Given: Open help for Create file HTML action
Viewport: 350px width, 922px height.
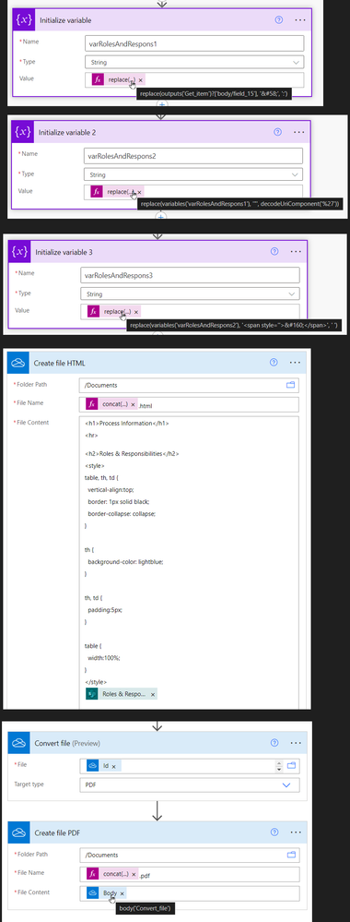Looking at the screenshot, I should click(x=273, y=363).
